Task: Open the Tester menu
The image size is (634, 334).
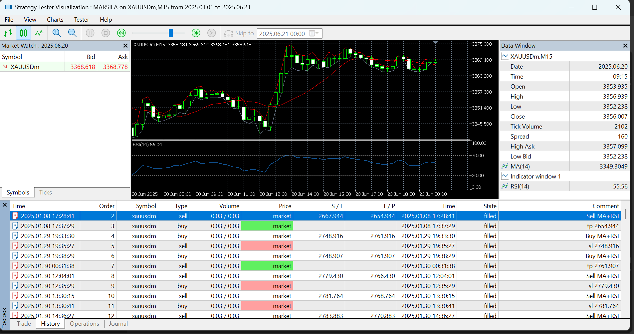Action: coord(81,19)
